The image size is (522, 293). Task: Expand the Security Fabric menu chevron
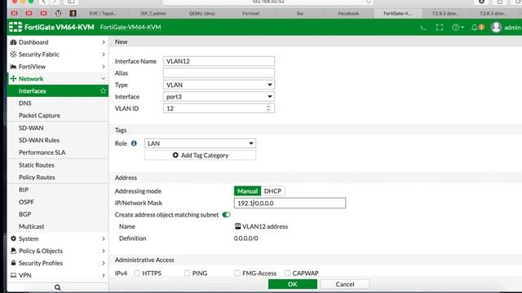104,55
